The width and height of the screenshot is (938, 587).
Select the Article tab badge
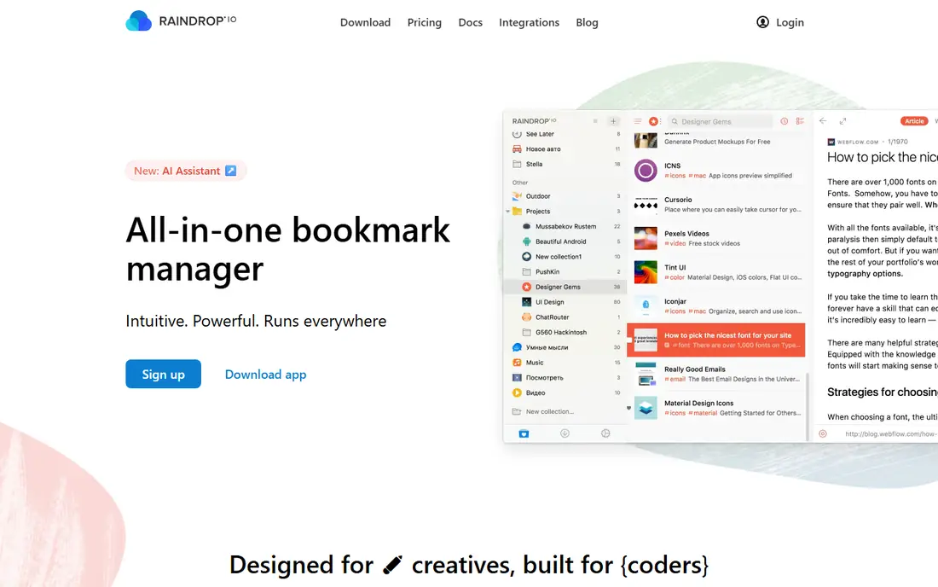pos(914,121)
